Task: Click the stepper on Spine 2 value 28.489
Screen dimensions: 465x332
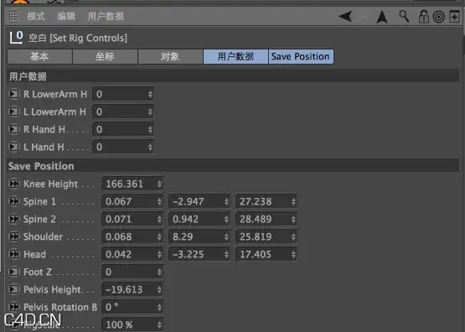Action: [293, 219]
